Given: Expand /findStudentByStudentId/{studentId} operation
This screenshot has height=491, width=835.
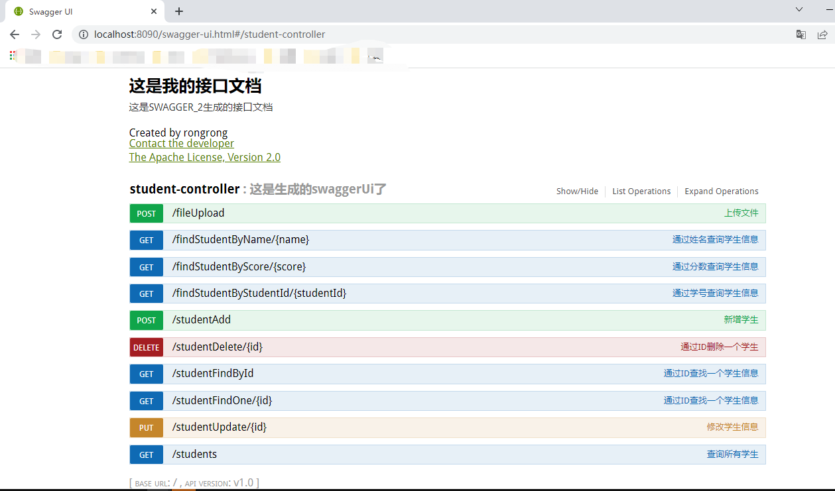Looking at the screenshot, I should click(x=259, y=294).
